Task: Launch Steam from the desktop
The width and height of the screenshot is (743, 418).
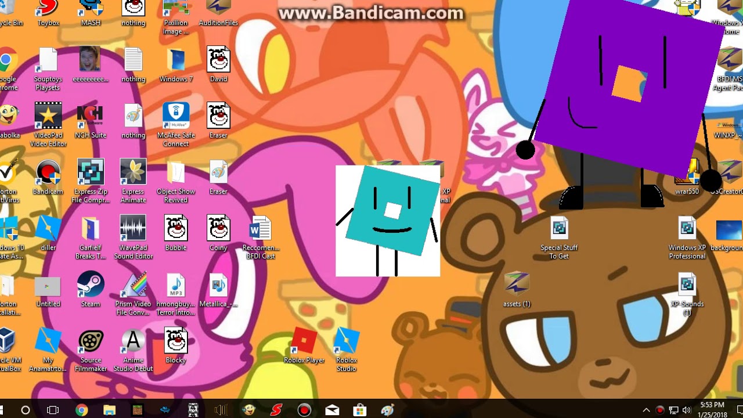Action: tap(91, 290)
